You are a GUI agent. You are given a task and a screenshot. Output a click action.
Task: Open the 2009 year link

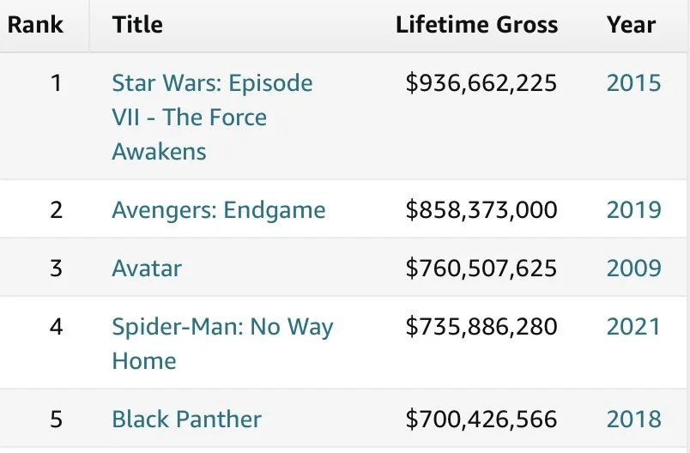(x=633, y=269)
